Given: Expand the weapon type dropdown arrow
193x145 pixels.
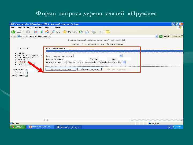Looking at the screenshot, I should coord(121,56).
